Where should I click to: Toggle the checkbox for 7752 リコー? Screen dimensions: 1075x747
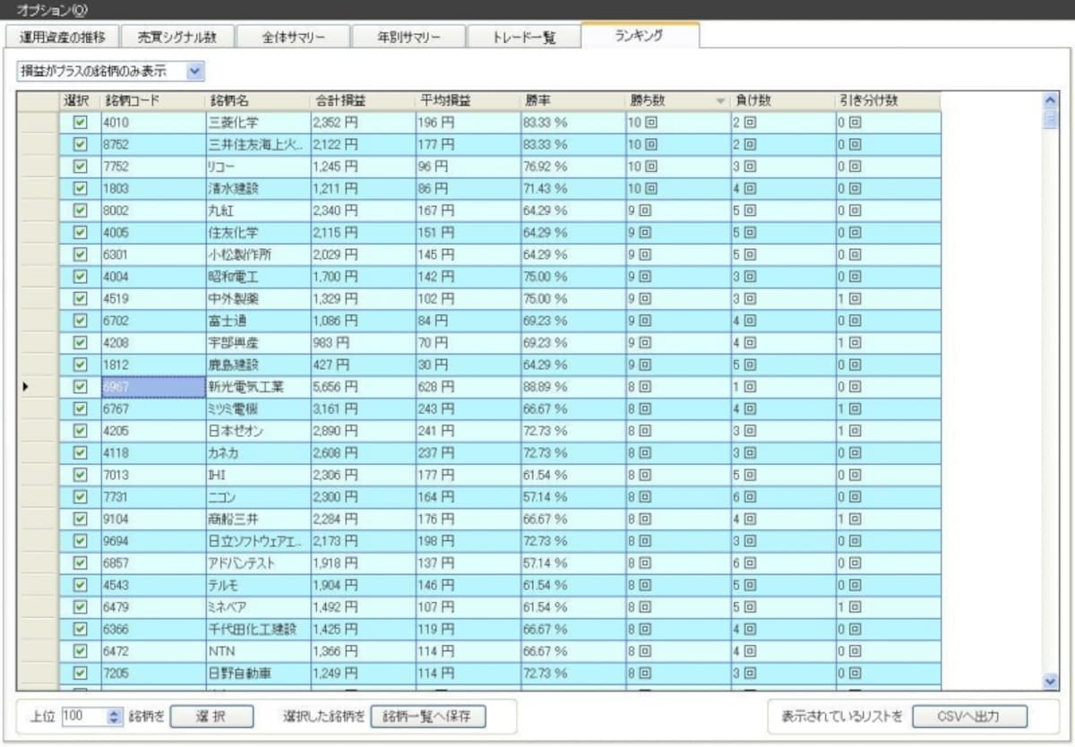[81, 166]
